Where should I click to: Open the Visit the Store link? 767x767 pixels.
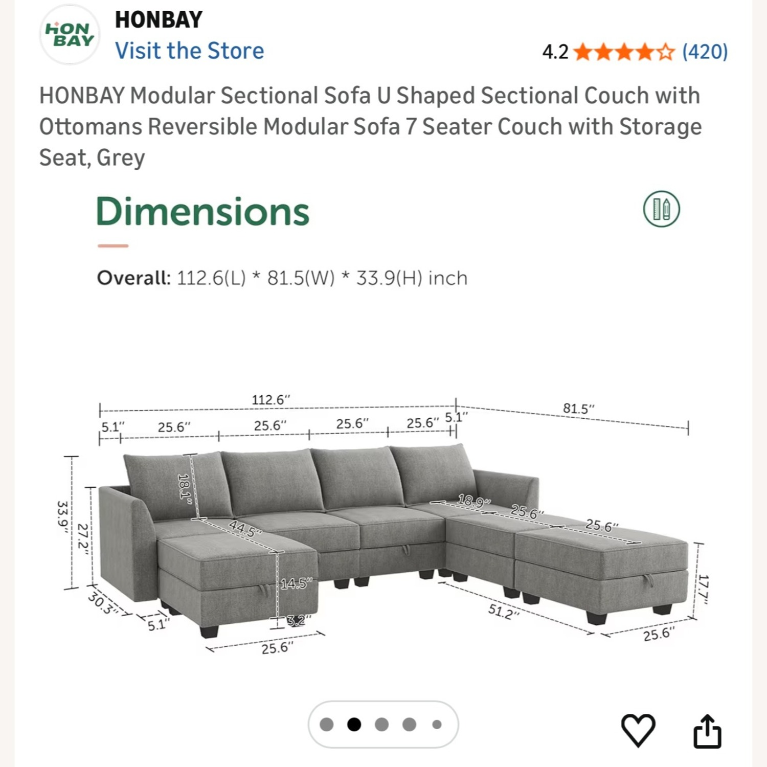point(190,51)
